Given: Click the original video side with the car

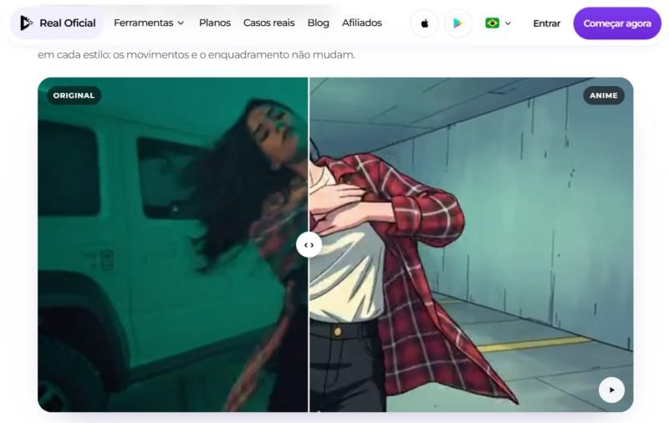Looking at the screenshot, I should click(x=173, y=245).
